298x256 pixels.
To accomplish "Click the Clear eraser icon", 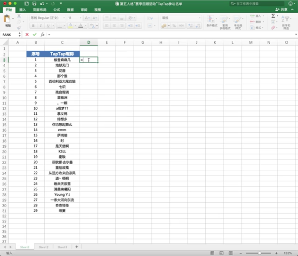I will 273,28.
